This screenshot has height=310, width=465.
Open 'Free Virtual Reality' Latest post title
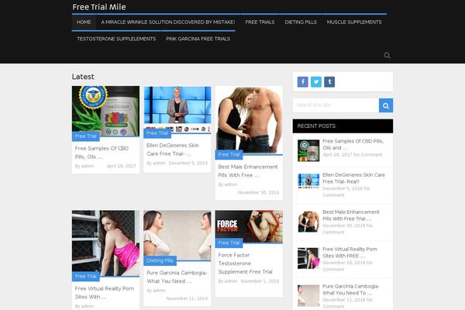pos(105,292)
